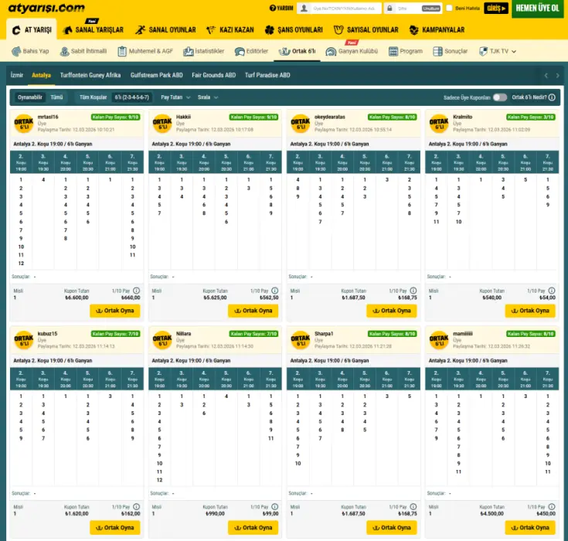Click the Program calendar icon
This screenshot has width=568, height=541.
pyautogui.click(x=393, y=51)
